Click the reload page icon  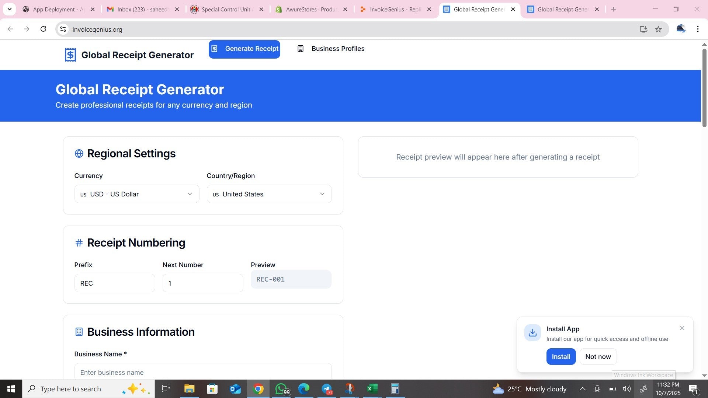[43, 29]
